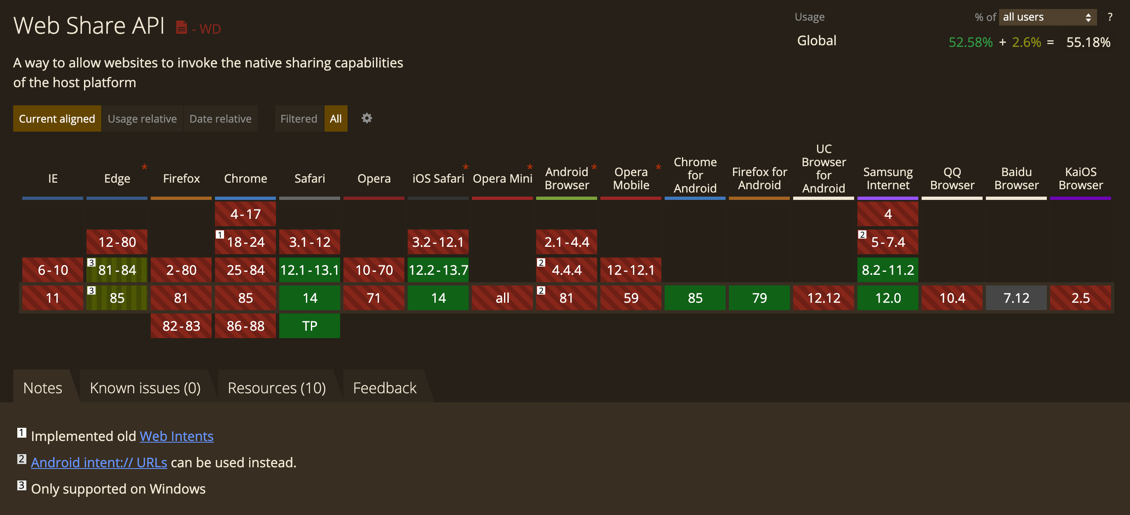Click the UC Browser for Android header
The image size is (1130, 515).
[824, 168]
